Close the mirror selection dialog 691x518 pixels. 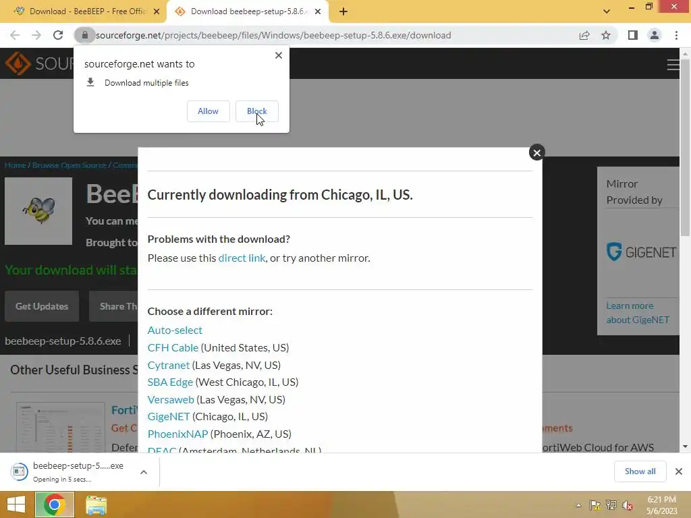(536, 152)
